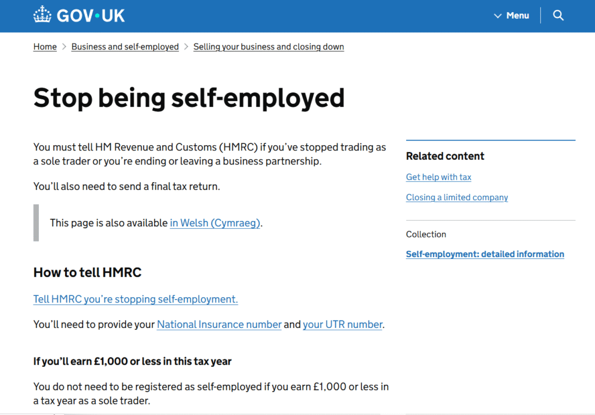Image resolution: width=595 pixels, height=415 pixels.
Task: View this page in Welsh (Cymraeg)
Action: 214,222
